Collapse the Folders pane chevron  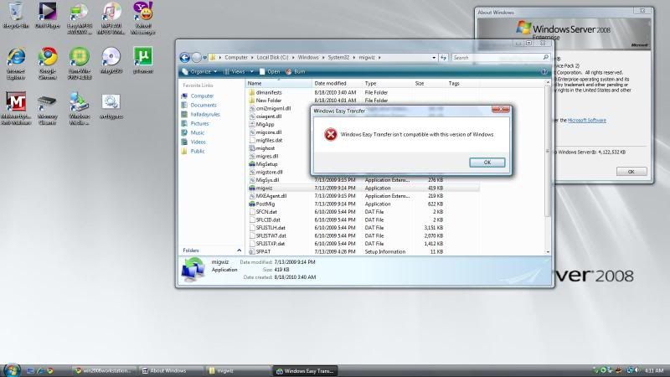pyautogui.click(x=239, y=250)
